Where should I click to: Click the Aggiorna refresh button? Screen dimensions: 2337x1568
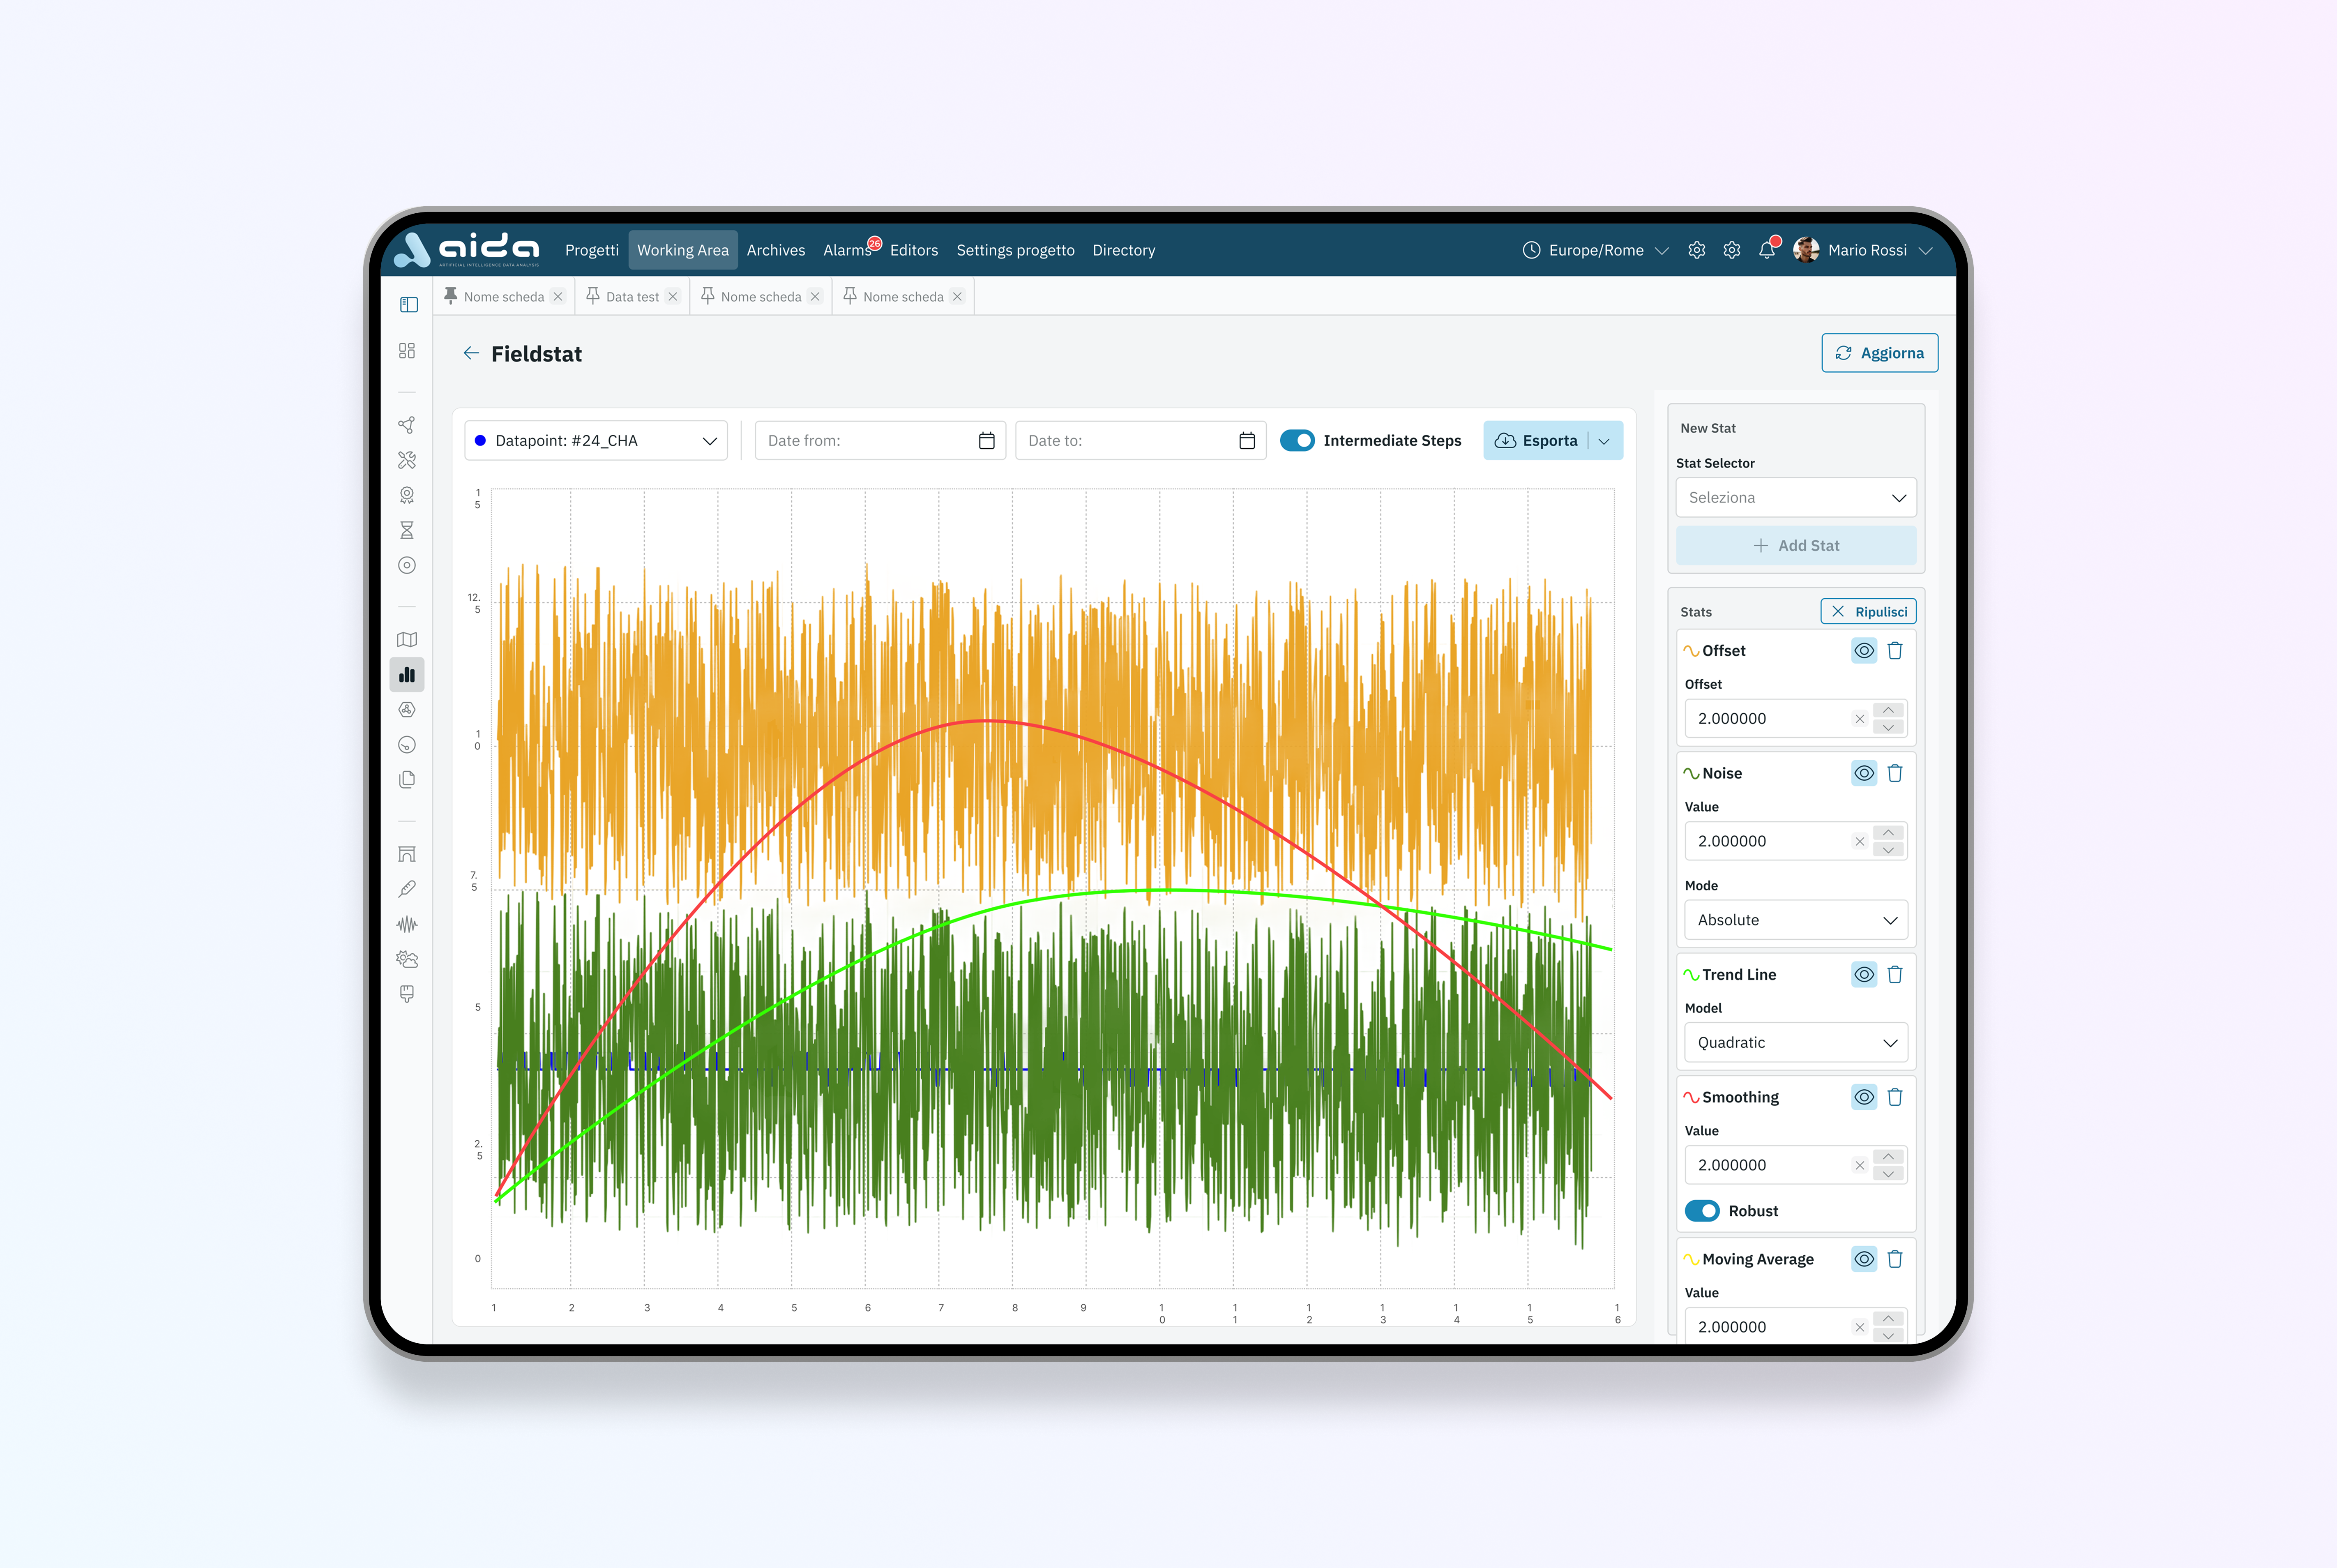tap(1880, 353)
